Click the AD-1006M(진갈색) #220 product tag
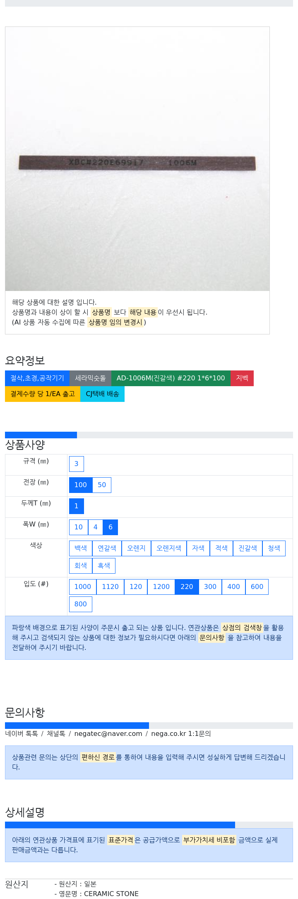The width and height of the screenshot is (298, 899). click(x=171, y=378)
